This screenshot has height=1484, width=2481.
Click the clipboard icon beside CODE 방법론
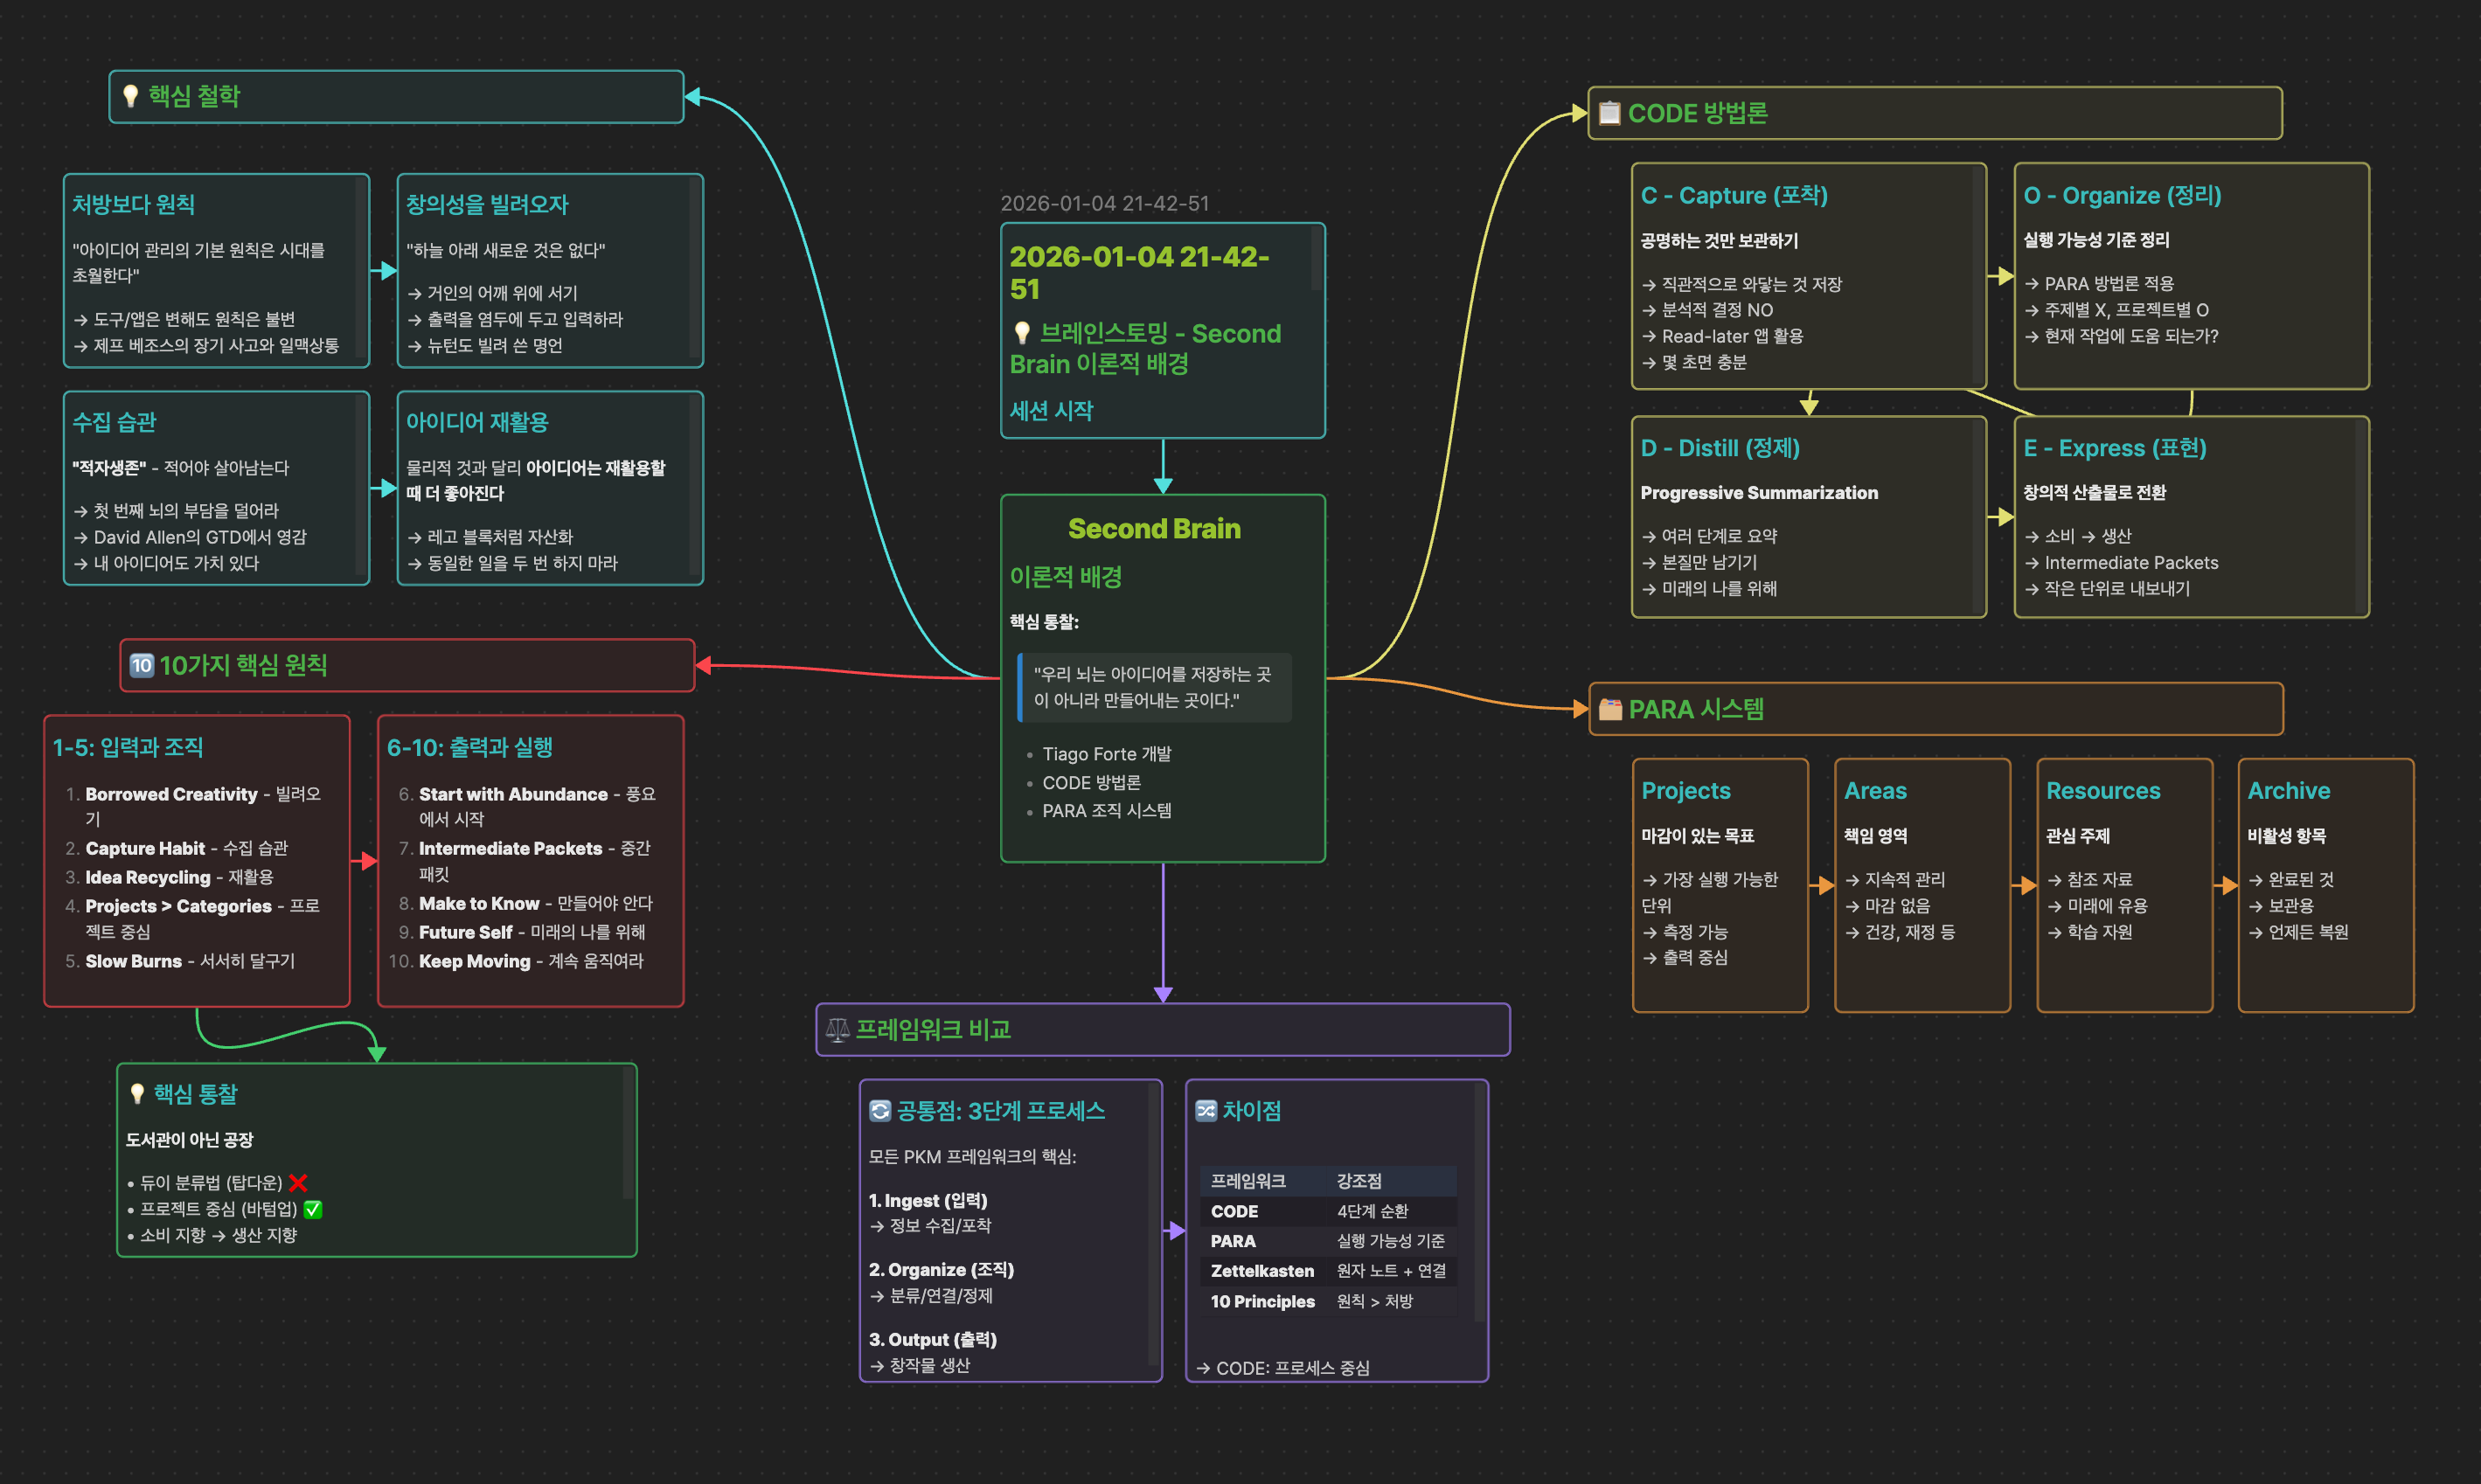click(x=1609, y=113)
